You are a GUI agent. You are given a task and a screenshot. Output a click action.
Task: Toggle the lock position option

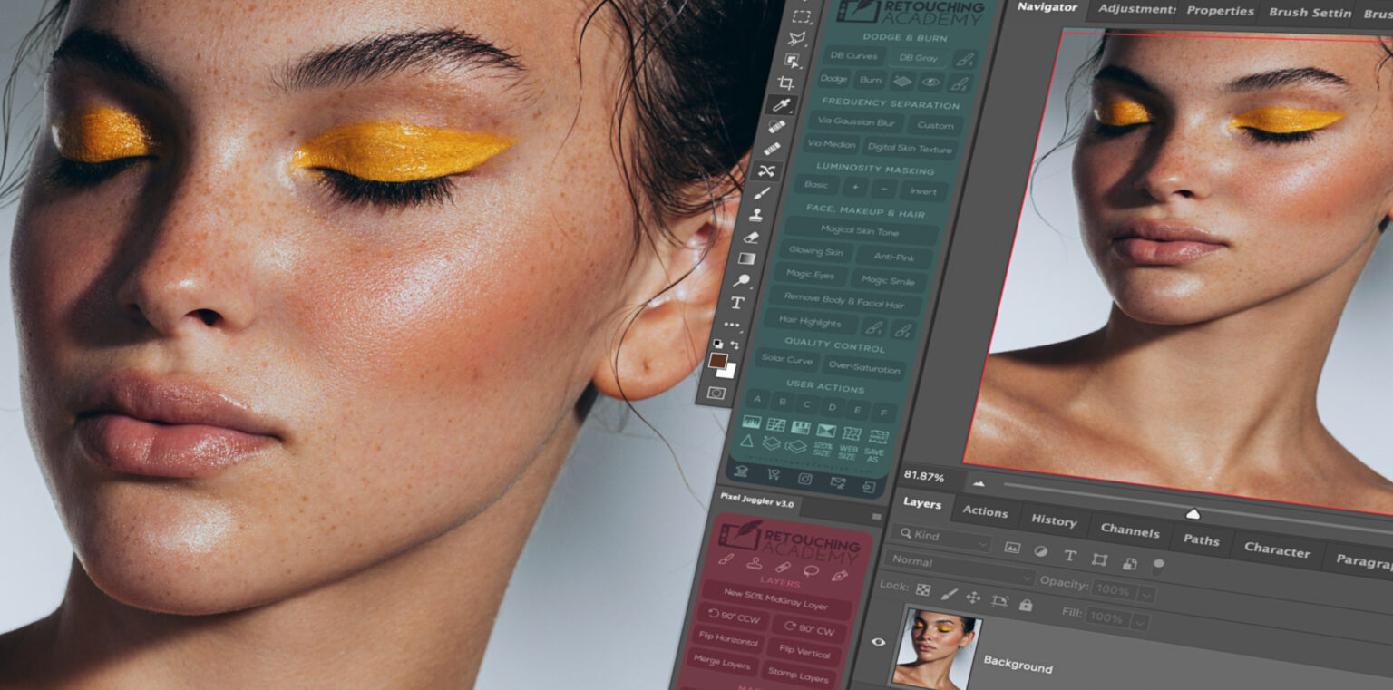[x=975, y=598]
